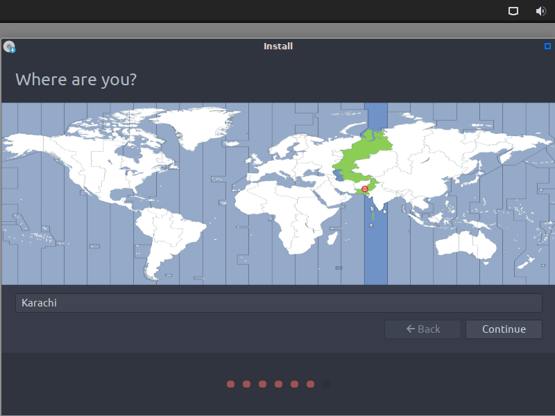Focus the Karachi location text field
The width and height of the screenshot is (555, 416).
(x=278, y=303)
